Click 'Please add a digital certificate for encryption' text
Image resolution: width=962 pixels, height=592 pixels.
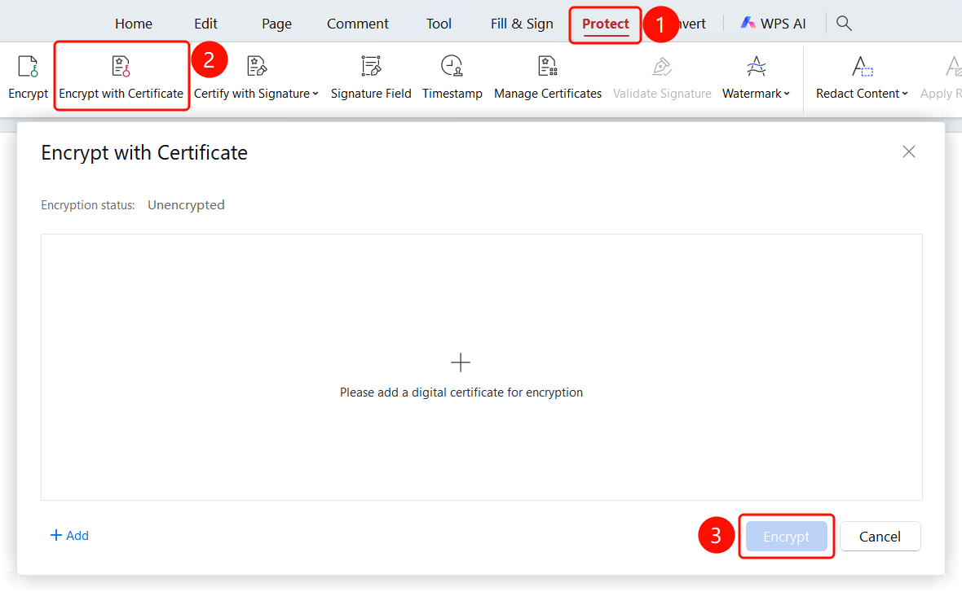[461, 392]
